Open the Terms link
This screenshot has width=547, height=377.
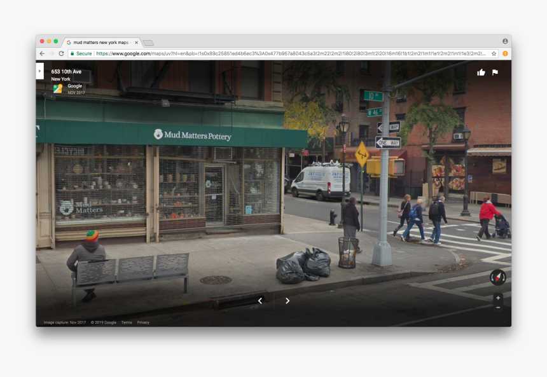click(x=127, y=322)
